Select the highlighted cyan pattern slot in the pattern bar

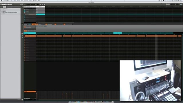pyautogui.click(x=117, y=33)
